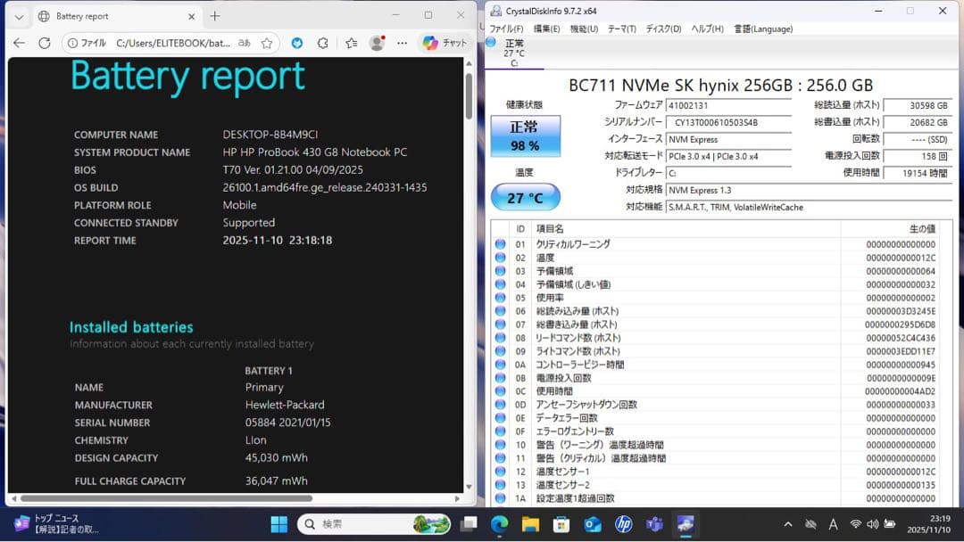Open Microsoft Edge browser settings menu (three dots)

coord(402,43)
